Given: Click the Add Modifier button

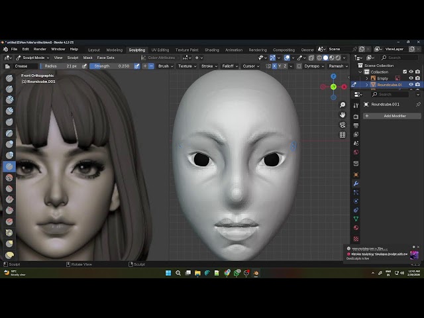Looking at the screenshot, I should point(392,116).
